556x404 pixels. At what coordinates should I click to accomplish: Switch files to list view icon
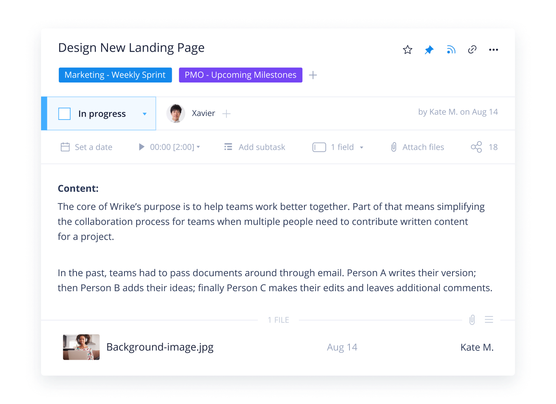click(x=489, y=320)
